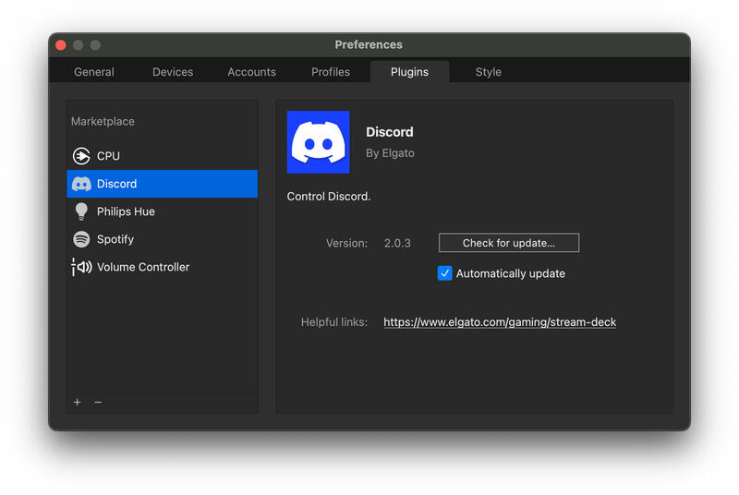Open the Devices tab
Viewport: 739px width, 495px height.
(x=173, y=72)
